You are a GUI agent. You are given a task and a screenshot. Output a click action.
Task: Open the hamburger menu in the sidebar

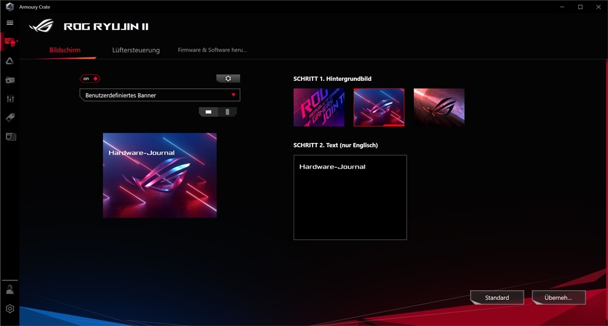(x=10, y=23)
